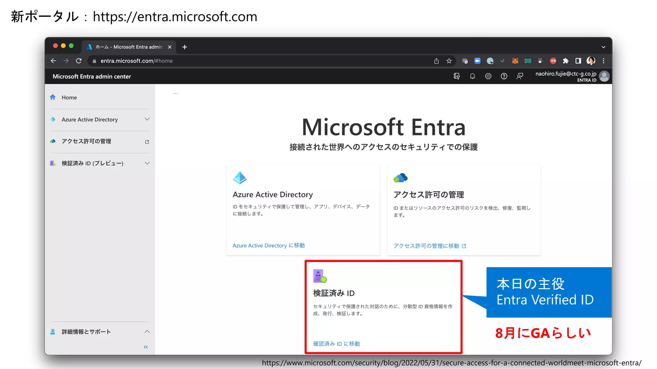Click the Microsoft Entra main heading
Screen dimensions: 657x369
pyautogui.click(x=384, y=127)
